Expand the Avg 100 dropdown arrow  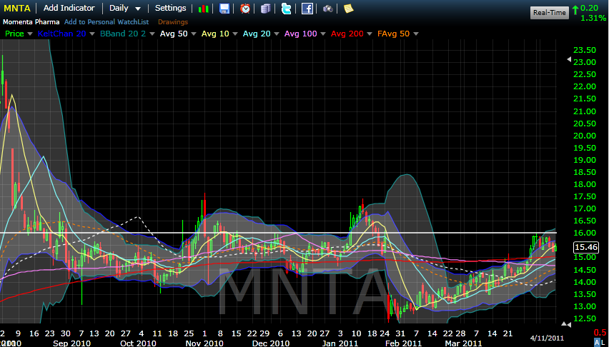click(323, 34)
